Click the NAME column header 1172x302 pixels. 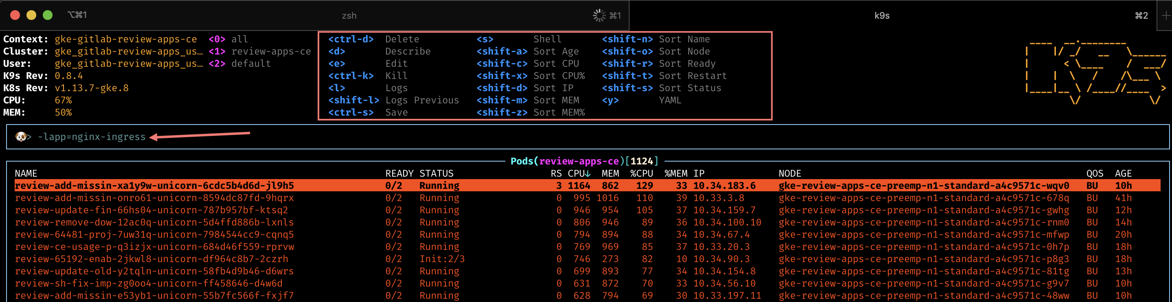26,174
